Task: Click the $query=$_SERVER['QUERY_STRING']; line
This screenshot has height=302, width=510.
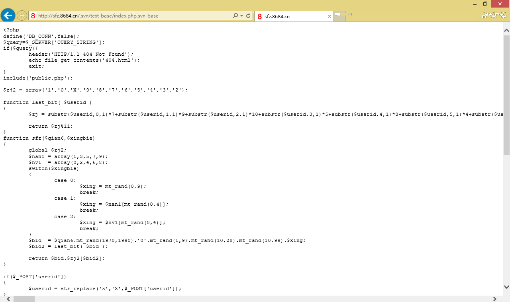Action: pyautogui.click(x=54, y=42)
